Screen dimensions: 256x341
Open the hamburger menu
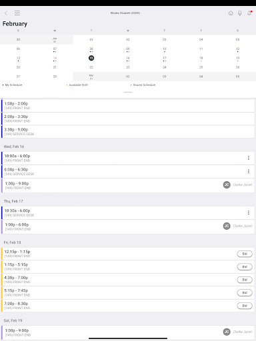click(x=17, y=13)
